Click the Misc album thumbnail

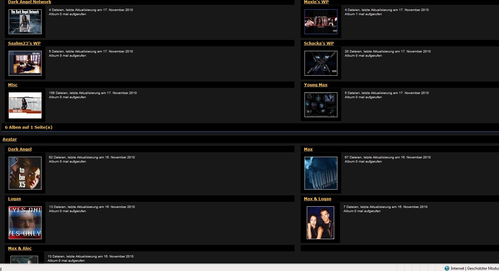[25, 105]
